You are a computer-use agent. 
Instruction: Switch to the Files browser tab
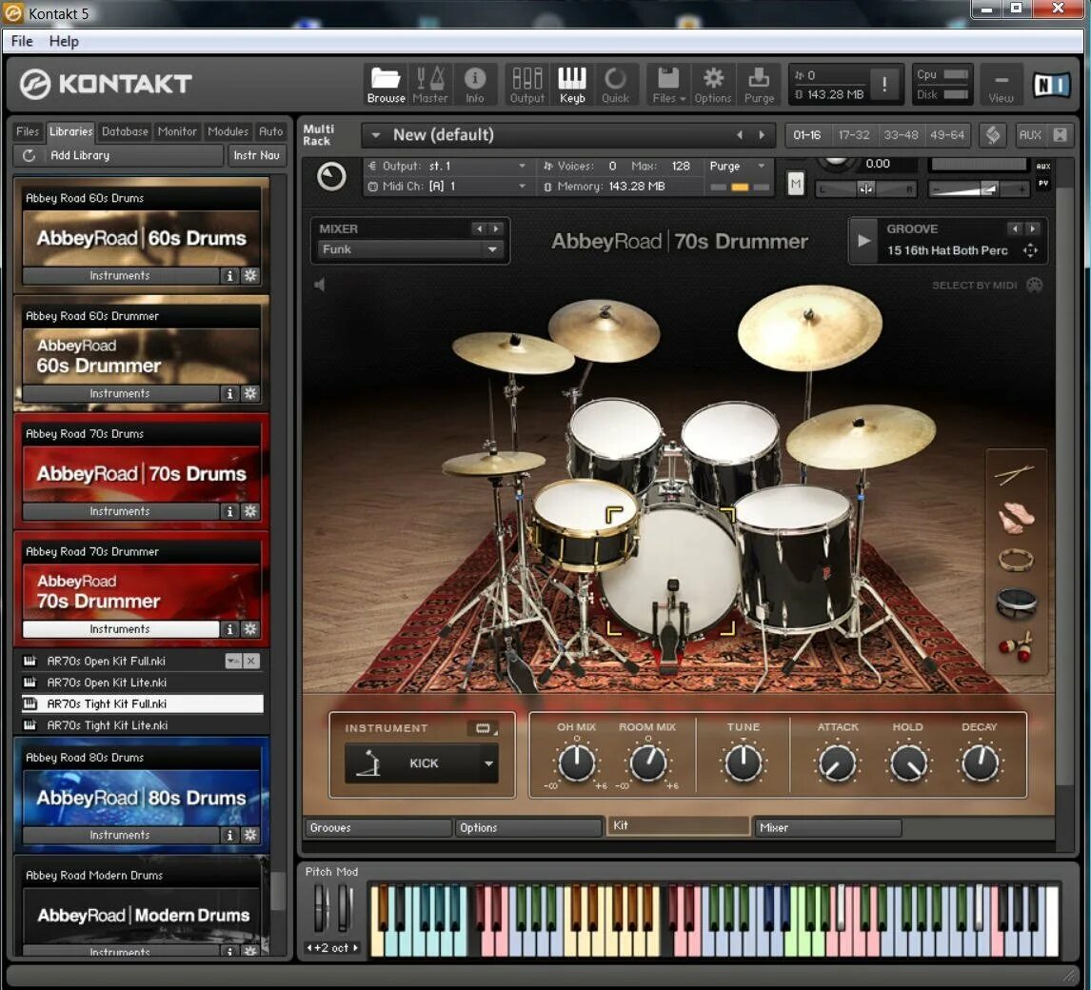(x=28, y=131)
